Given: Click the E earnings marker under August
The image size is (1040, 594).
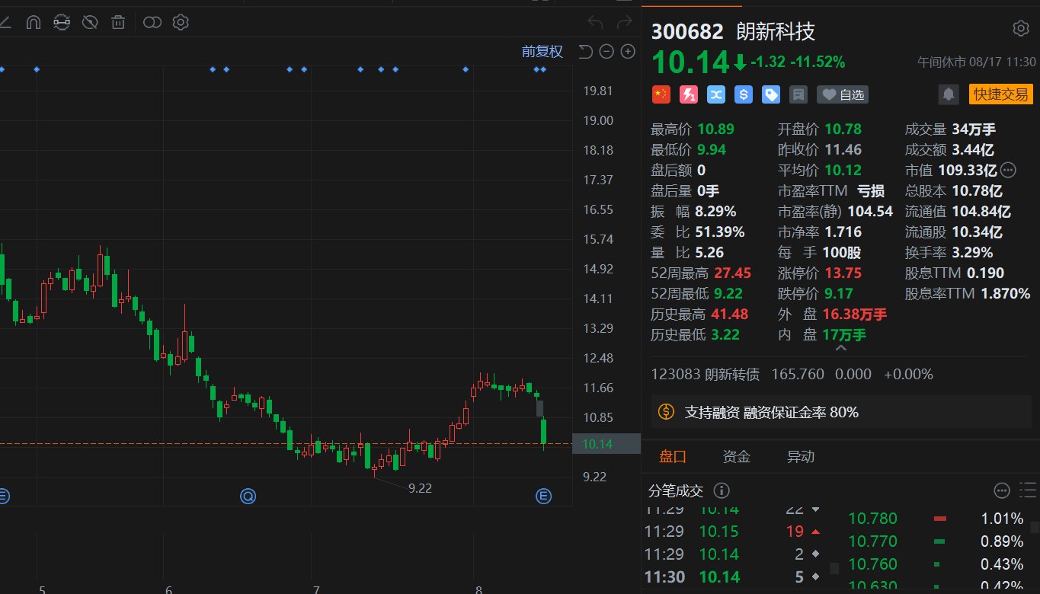Looking at the screenshot, I should [543, 497].
